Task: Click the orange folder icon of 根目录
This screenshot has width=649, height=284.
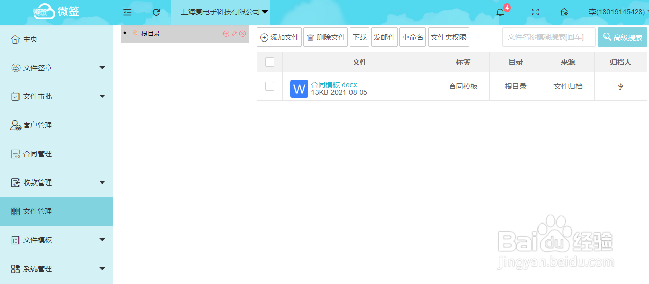Action: point(135,33)
